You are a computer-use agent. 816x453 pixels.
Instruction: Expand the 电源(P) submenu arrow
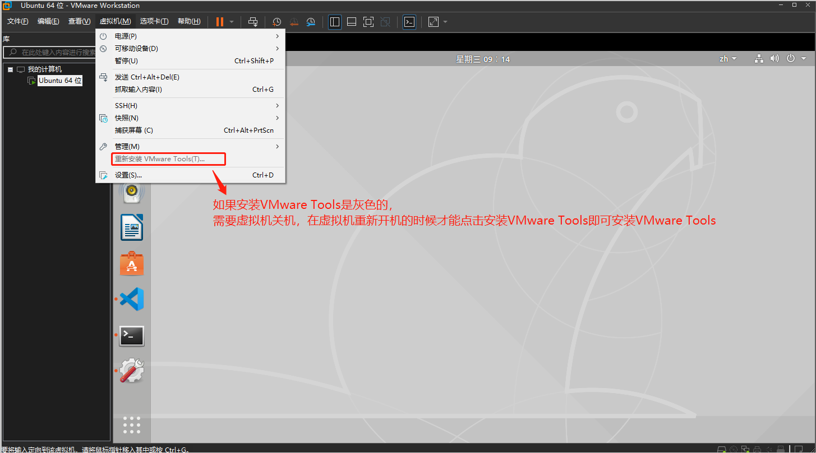coord(278,36)
